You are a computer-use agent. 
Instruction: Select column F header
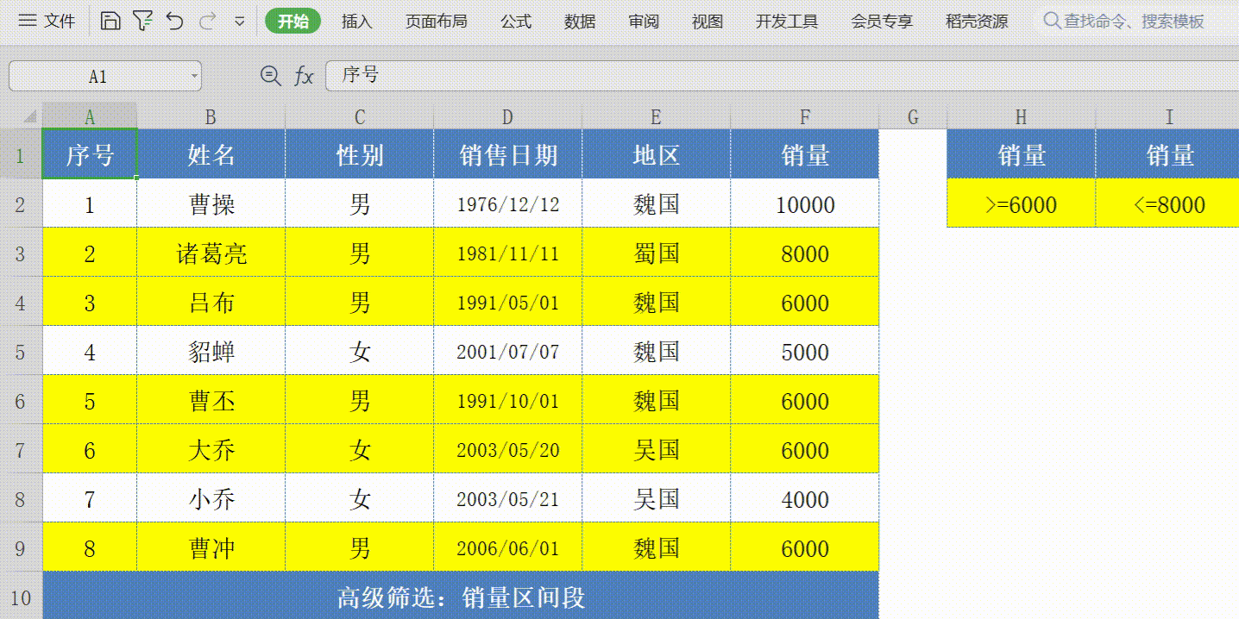804,116
